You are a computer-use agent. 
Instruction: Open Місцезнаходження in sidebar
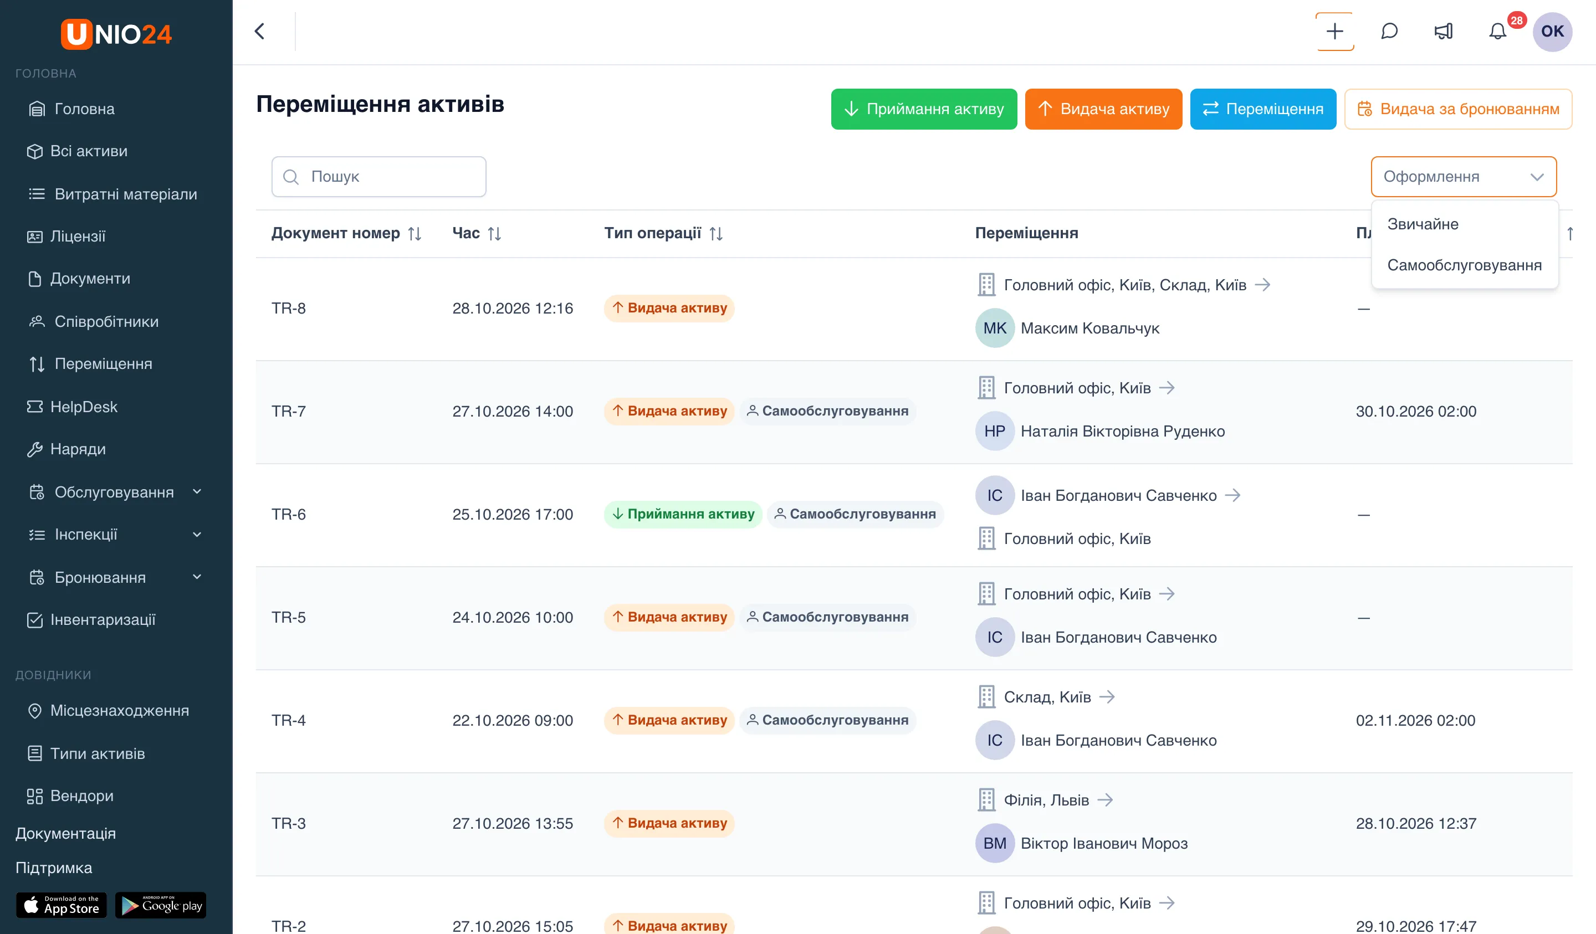pos(108,711)
